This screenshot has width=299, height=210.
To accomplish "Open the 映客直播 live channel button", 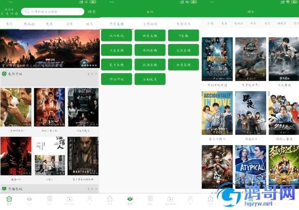I will pyautogui.click(x=150, y=35).
